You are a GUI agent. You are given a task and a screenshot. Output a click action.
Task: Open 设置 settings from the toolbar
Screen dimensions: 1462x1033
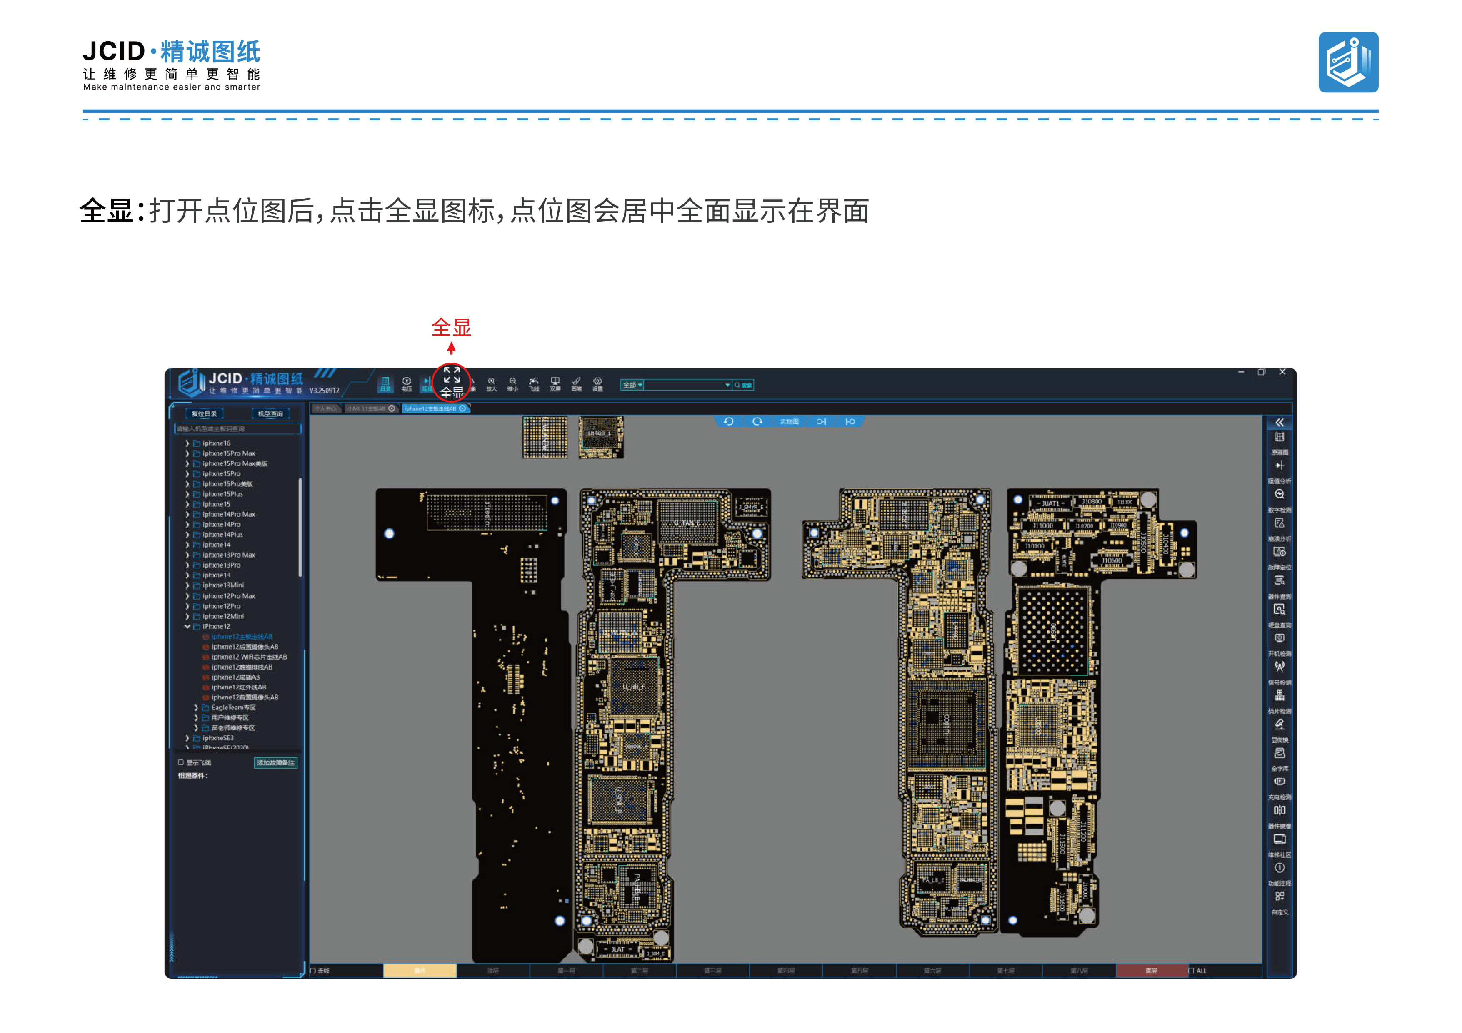click(597, 384)
